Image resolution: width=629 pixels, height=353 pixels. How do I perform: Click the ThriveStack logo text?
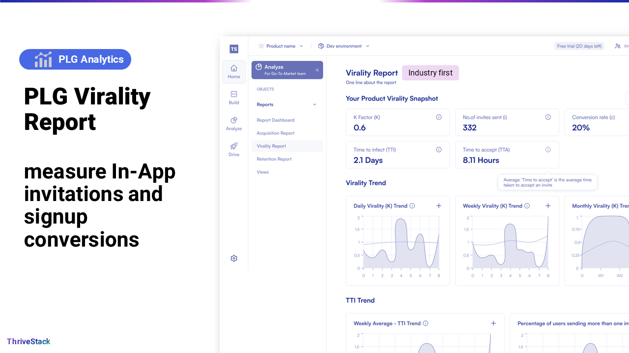click(x=29, y=341)
